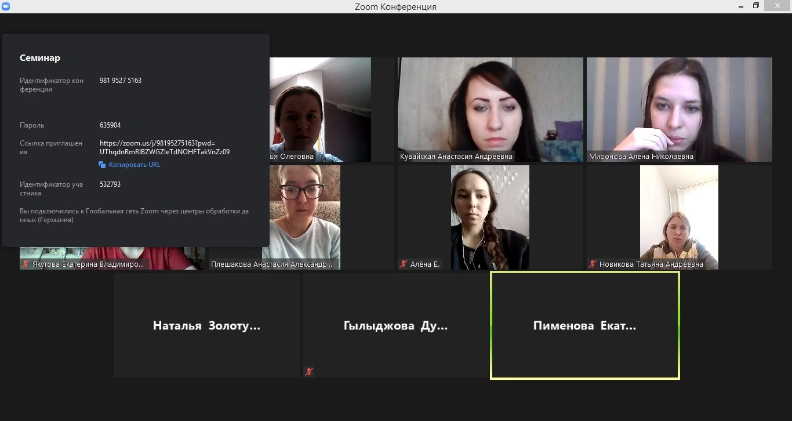The height and width of the screenshot is (421, 792).
Task: Click the Копировать URL link
Action: coord(135,165)
